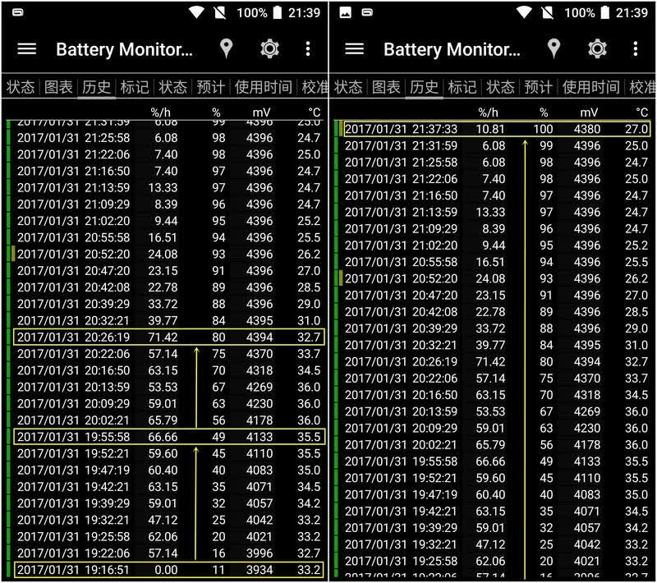Select the highlighted 20:26:19 history row

(x=169, y=337)
